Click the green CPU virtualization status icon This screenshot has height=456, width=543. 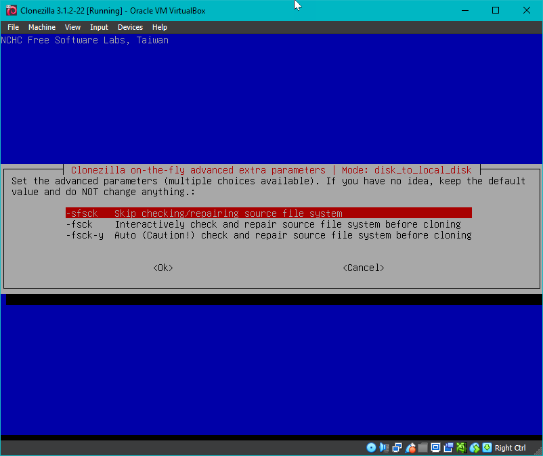point(461,448)
